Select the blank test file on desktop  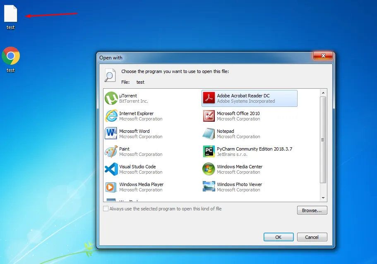[11, 14]
